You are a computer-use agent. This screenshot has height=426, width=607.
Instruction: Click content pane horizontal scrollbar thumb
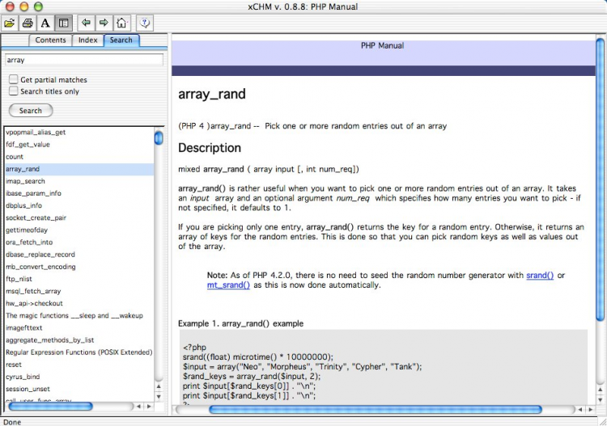pos(375,409)
